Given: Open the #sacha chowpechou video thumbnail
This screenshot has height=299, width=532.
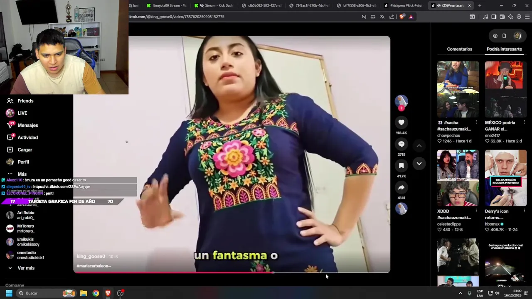Looking at the screenshot, I should click(458, 90).
